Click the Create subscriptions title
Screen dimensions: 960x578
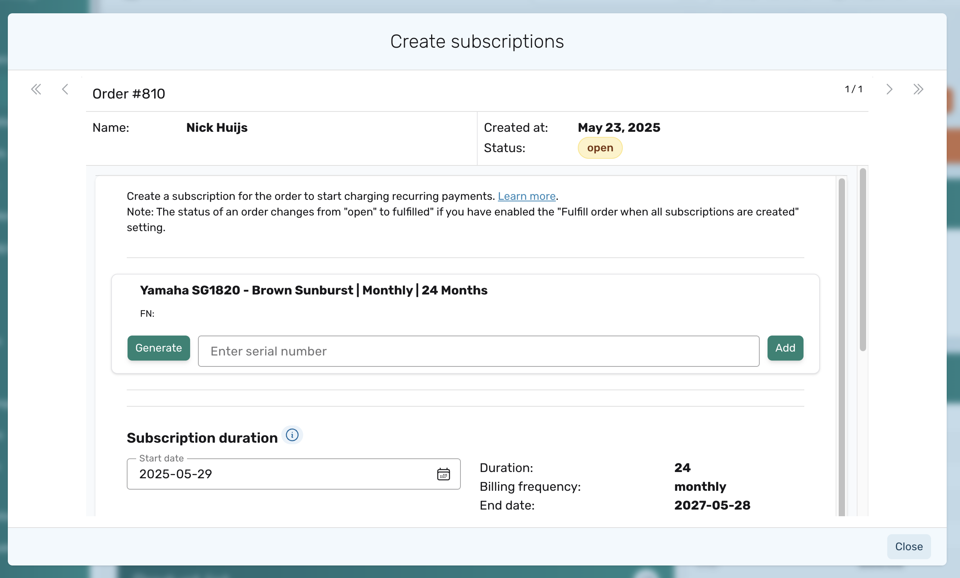pyautogui.click(x=477, y=41)
